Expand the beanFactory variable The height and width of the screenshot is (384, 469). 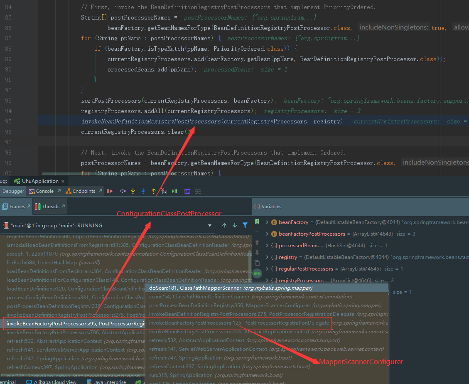tap(267, 222)
